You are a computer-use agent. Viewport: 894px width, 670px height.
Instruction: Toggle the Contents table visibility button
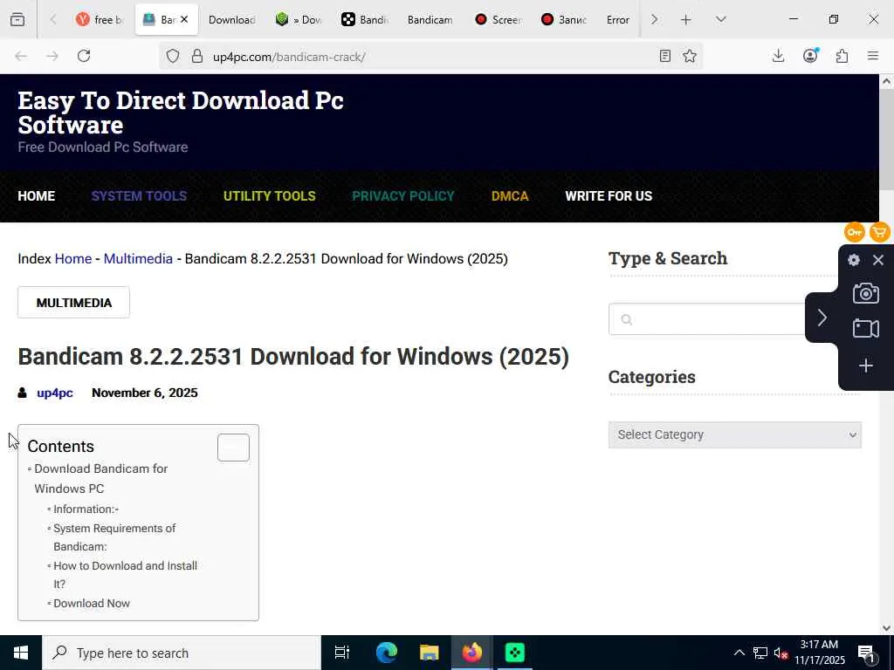point(233,448)
